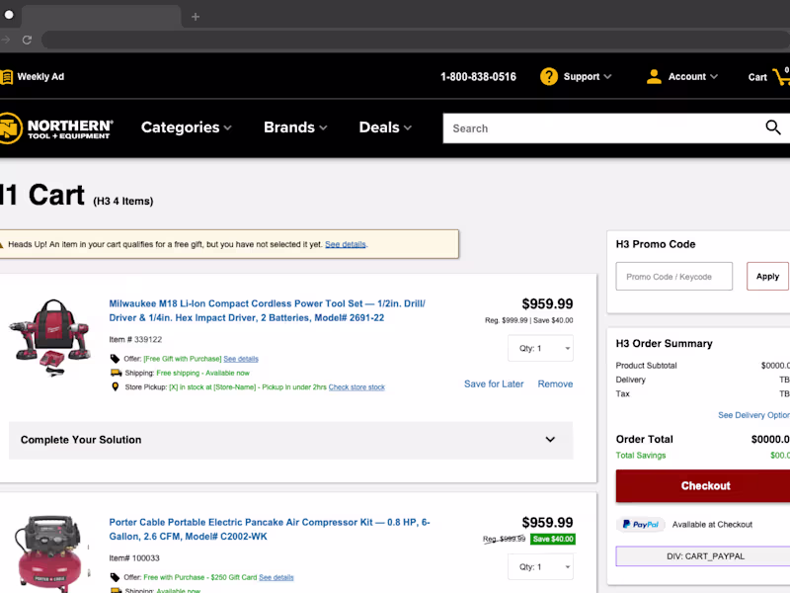Click the red Checkout button

pyautogui.click(x=705, y=485)
